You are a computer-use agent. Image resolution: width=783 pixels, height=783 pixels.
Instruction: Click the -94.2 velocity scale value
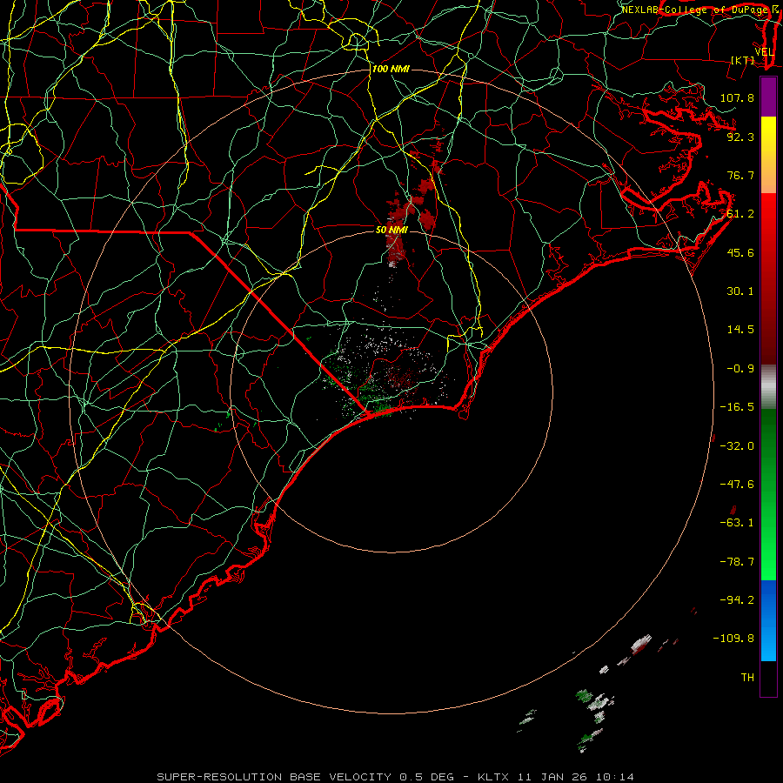[x=737, y=600]
